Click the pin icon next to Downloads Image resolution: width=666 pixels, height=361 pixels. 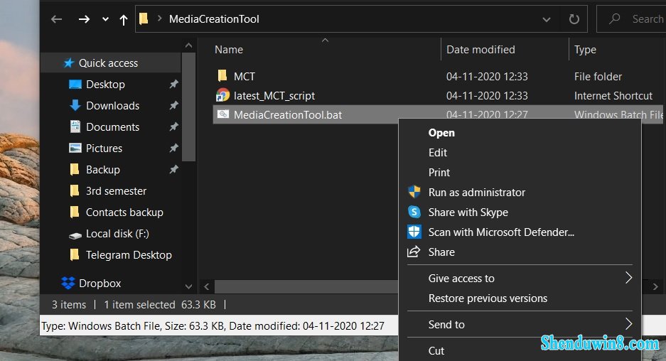point(173,105)
